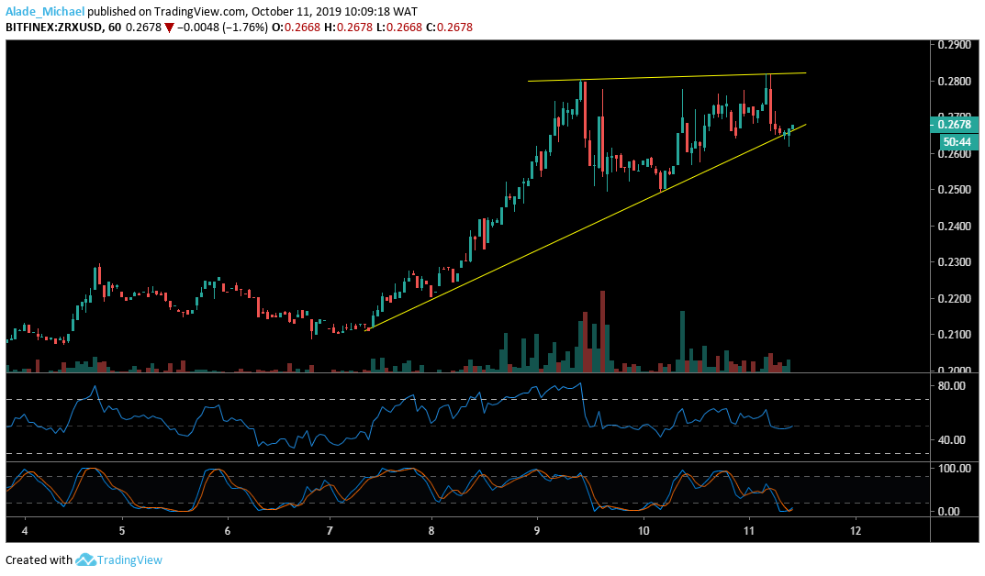Click the orange countdown timer 50:44
The height and width of the screenshot is (576, 985).
[960, 141]
